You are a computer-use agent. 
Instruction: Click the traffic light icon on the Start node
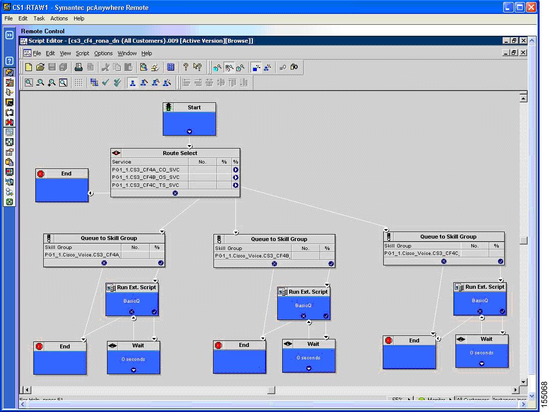[168, 107]
